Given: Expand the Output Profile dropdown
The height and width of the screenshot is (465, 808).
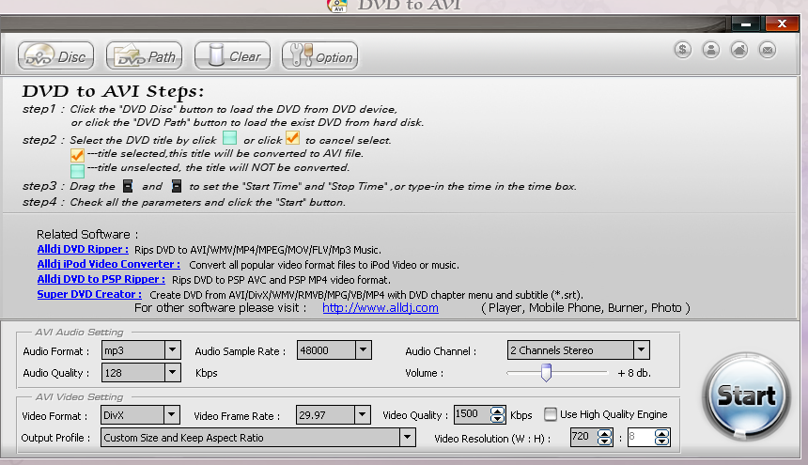Looking at the screenshot, I should [408, 438].
